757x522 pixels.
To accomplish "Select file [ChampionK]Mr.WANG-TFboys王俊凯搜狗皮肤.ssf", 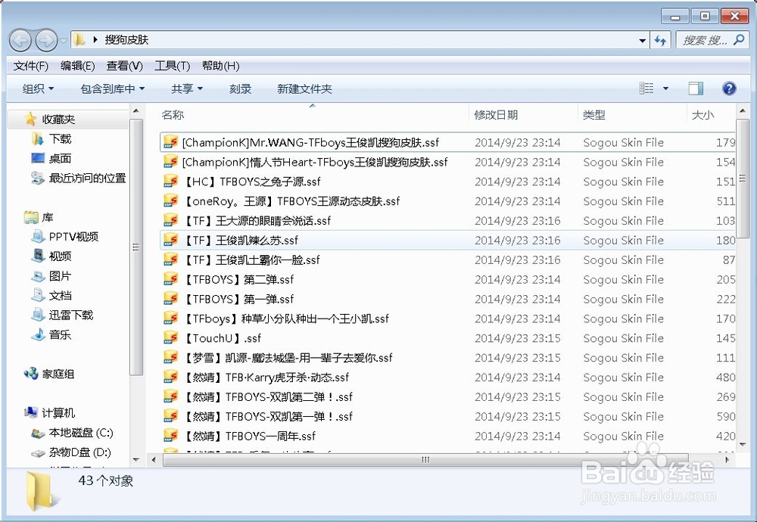I will [x=310, y=142].
